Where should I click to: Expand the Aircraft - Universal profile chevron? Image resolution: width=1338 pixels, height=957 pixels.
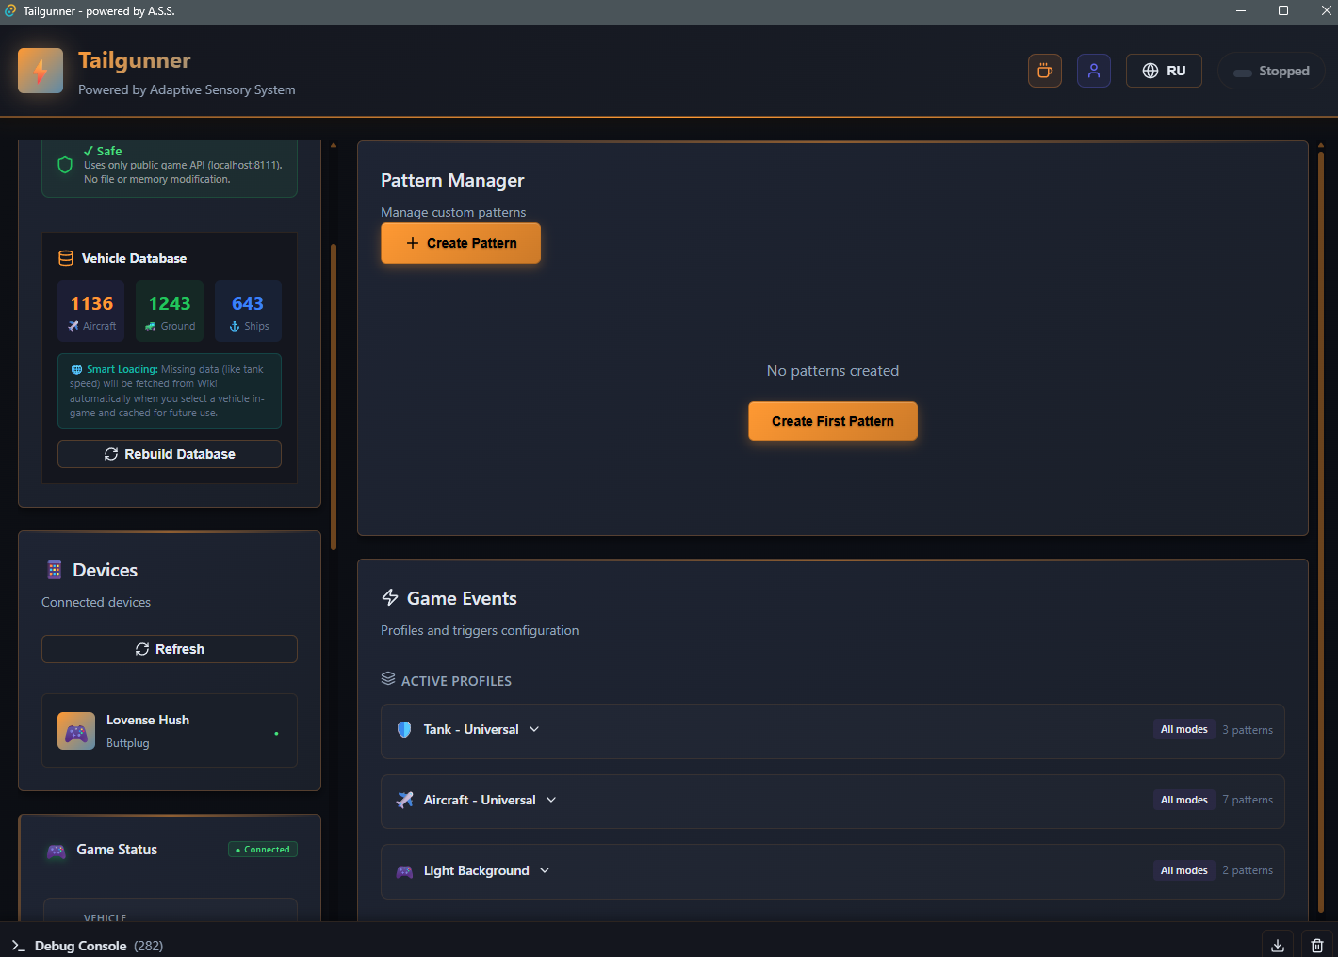(551, 800)
